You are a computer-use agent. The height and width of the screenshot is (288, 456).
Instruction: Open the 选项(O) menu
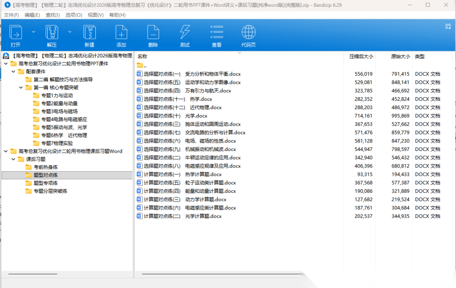(73, 15)
